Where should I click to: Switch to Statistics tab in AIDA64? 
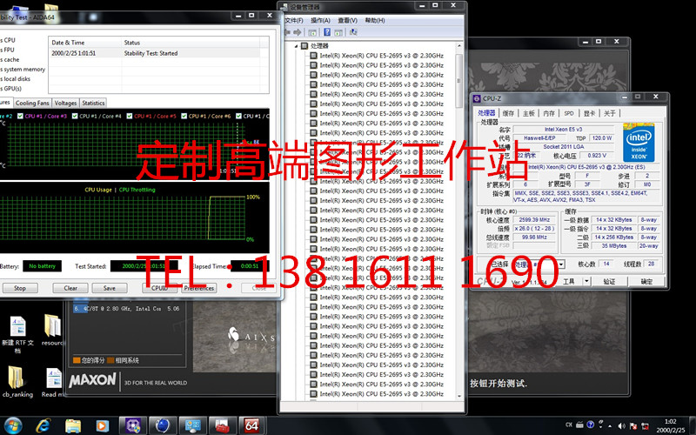93,103
